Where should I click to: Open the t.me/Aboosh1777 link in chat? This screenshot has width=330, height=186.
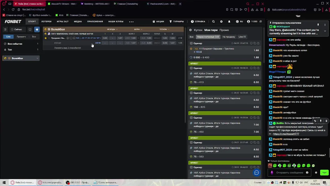(286, 134)
